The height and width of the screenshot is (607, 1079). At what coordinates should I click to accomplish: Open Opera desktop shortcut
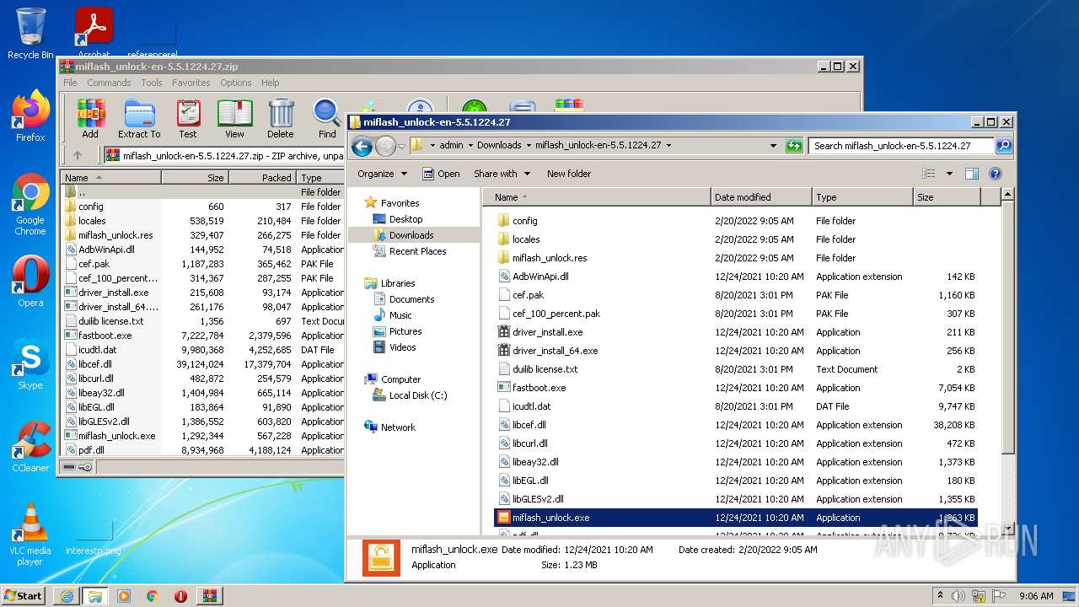pos(30,282)
